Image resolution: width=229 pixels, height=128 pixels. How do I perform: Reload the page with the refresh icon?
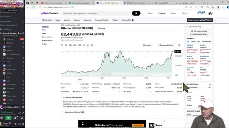click(x=33, y=7)
